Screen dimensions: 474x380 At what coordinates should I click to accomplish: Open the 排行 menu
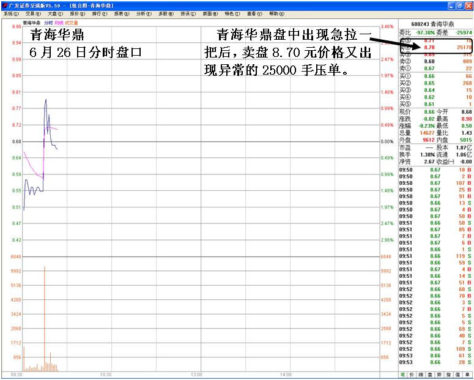(x=100, y=14)
